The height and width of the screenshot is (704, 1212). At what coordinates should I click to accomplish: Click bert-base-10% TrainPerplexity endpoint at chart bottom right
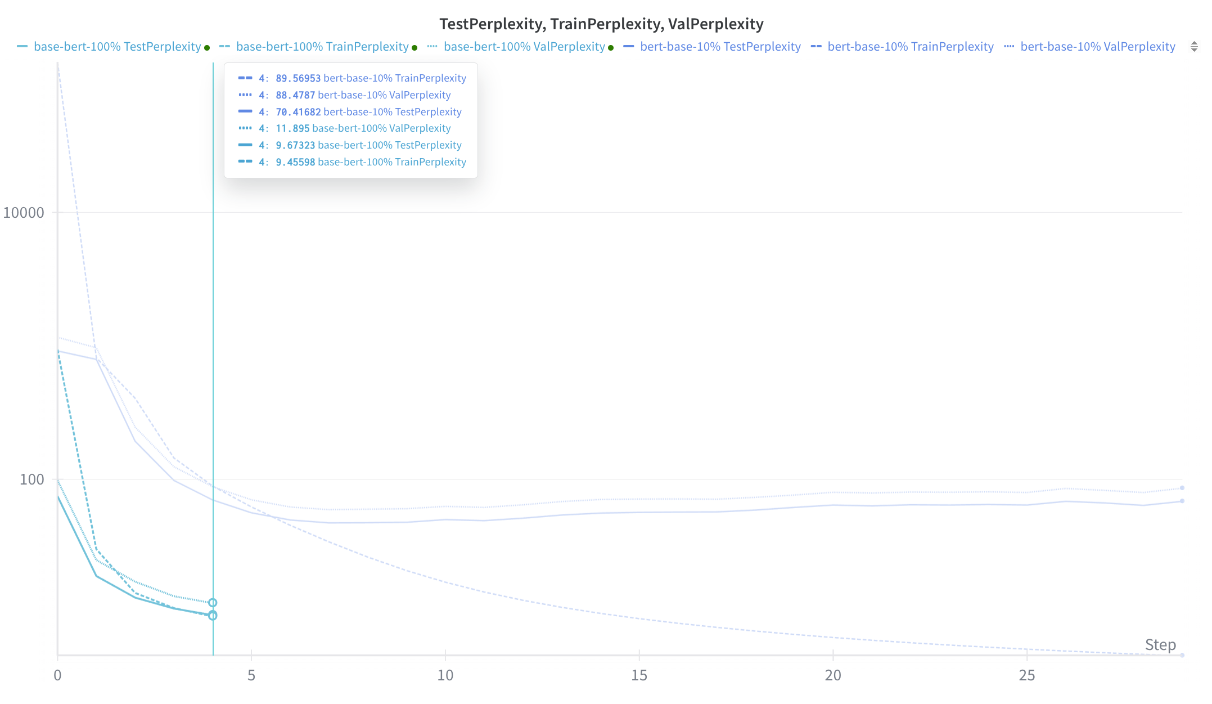[x=1182, y=655]
